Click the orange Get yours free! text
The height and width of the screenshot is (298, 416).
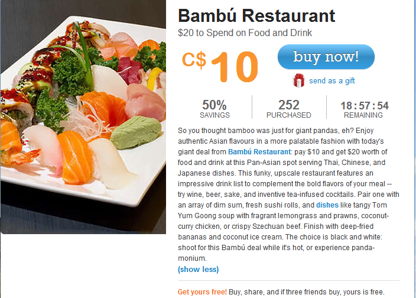pyautogui.click(x=202, y=292)
